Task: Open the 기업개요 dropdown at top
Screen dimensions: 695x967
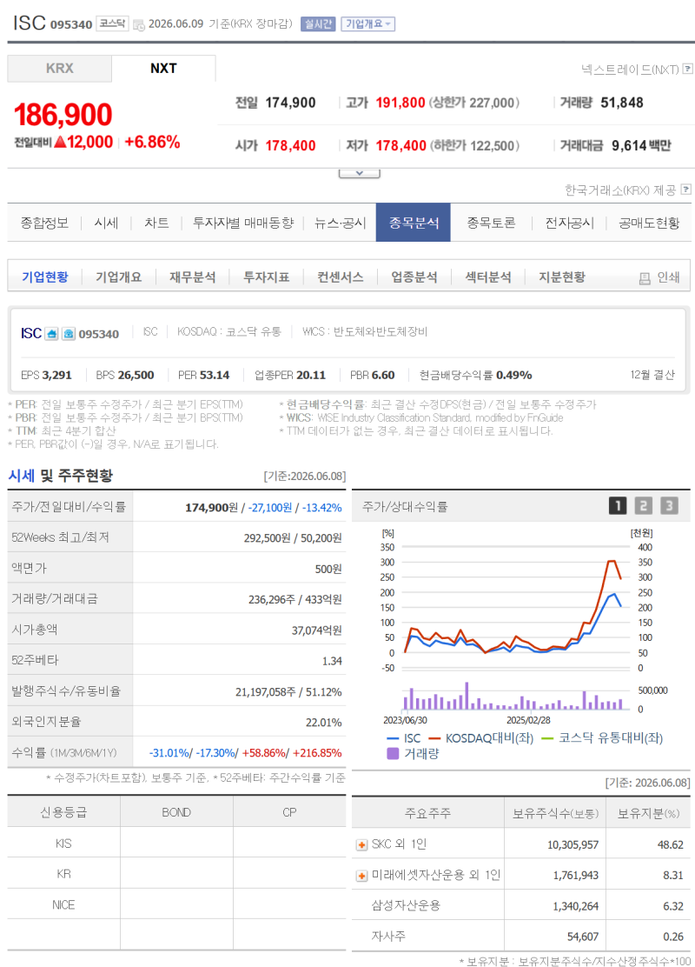Action: click(x=367, y=24)
